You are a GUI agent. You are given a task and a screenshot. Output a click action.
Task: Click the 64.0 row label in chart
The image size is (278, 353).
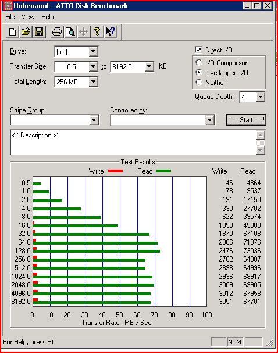(x=24, y=242)
